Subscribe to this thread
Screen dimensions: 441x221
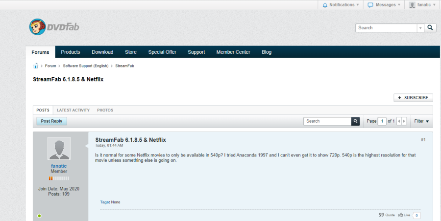click(413, 98)
